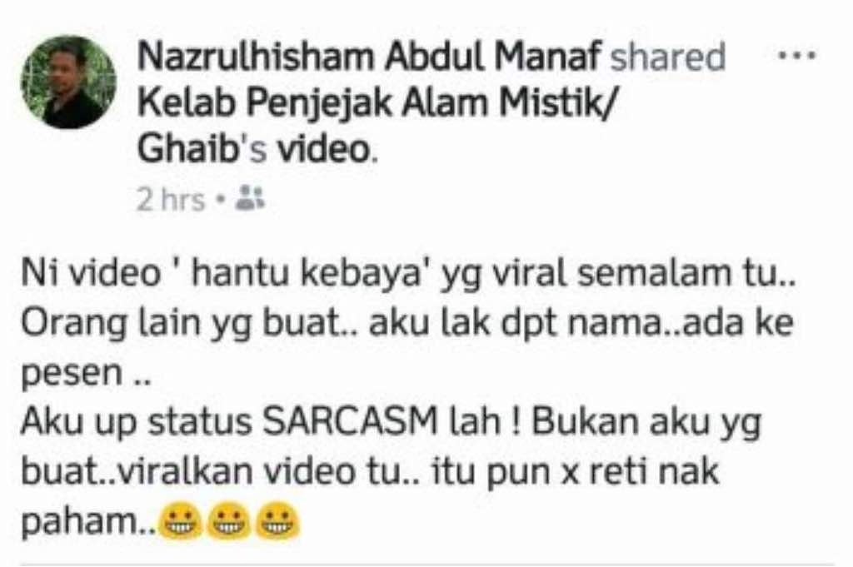Click the word 'paham..' before the emojis

88,523
